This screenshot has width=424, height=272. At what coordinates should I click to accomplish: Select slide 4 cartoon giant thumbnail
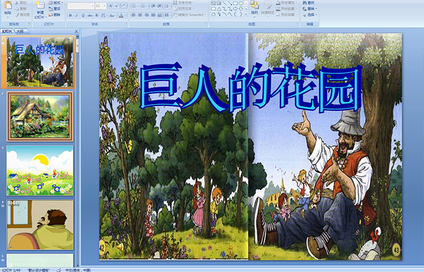40,224
